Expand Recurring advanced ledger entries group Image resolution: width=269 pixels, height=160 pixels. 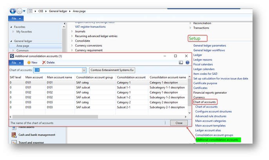click(x=72, y=36)
